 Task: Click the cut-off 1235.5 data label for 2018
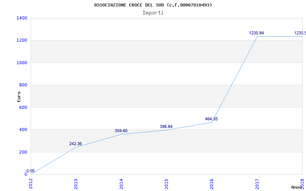[x=300, y=33]
